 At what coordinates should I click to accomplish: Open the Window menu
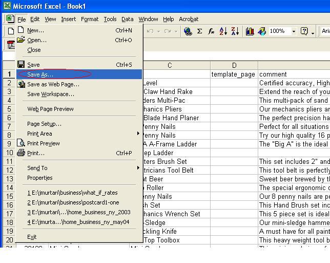pyautogui.click(x=148, y=19)
